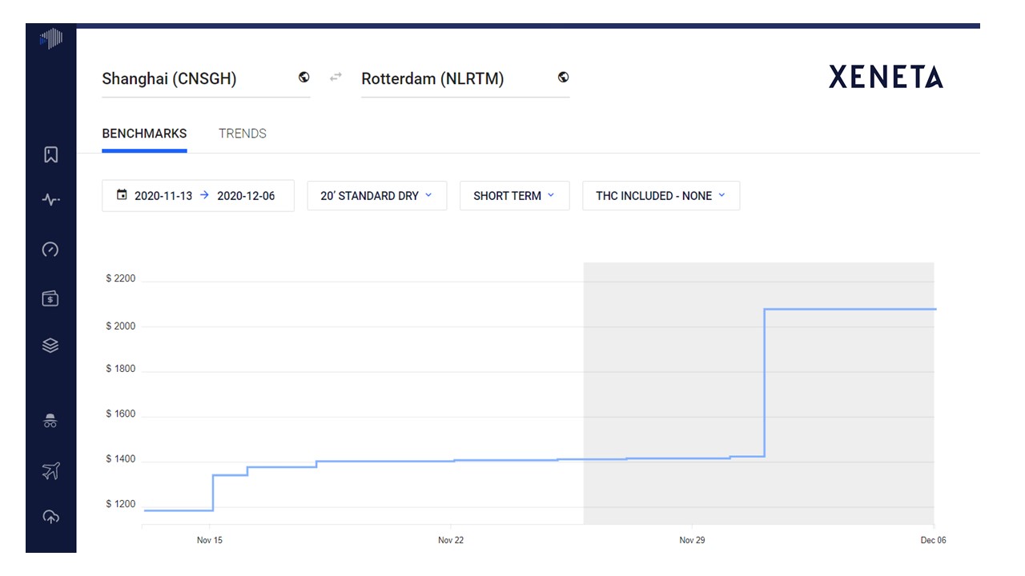Open the dollar wallet icon in sidebar
The width and height of the screenshot is (1025, 576).
[x=50, y=298]
